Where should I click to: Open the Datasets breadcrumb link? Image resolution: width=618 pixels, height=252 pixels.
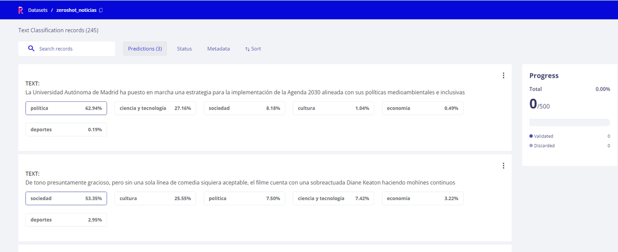pyautogui.click(x=38, y=10)
